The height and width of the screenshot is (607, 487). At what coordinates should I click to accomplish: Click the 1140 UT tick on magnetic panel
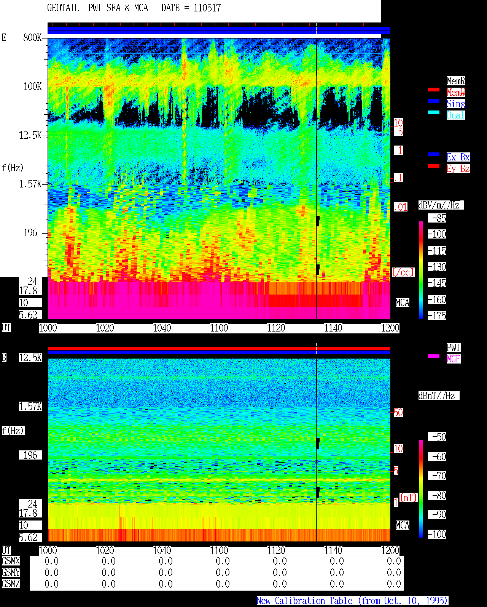(333, 551)
